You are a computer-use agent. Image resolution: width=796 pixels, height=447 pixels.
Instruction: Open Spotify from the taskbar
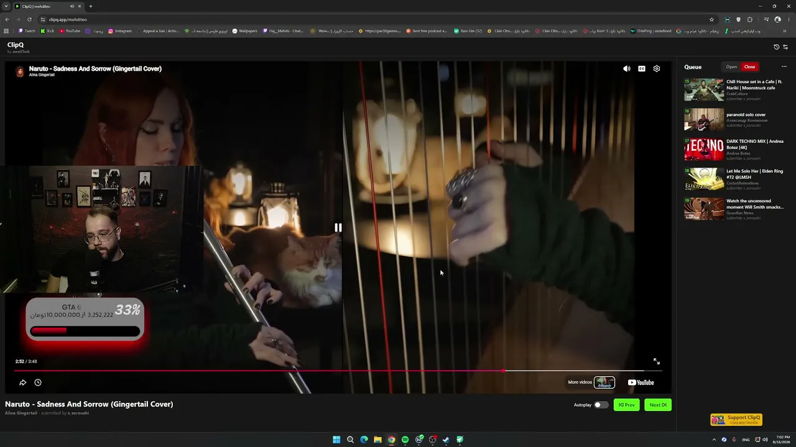[x=405, y=440]
